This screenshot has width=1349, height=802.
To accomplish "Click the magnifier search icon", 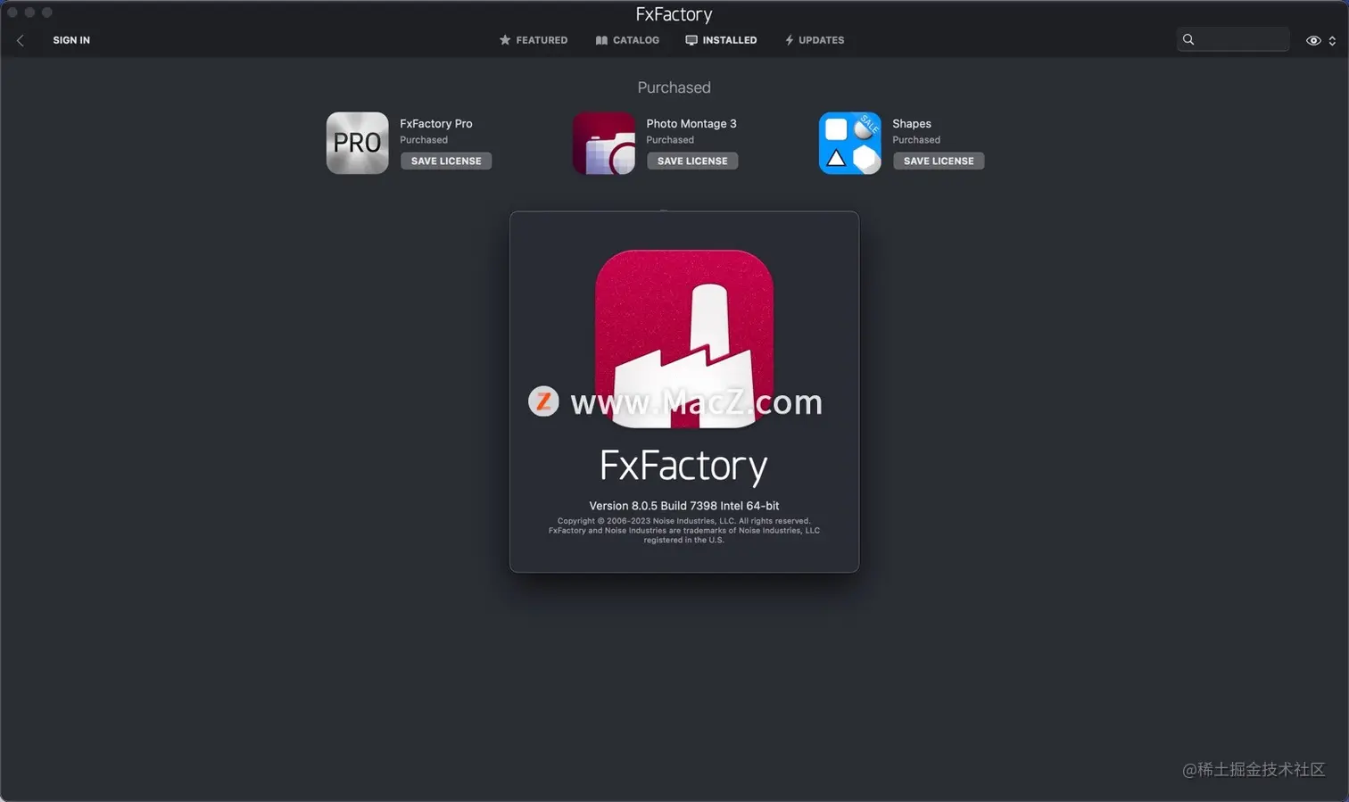I will (x=1188, y=39).
